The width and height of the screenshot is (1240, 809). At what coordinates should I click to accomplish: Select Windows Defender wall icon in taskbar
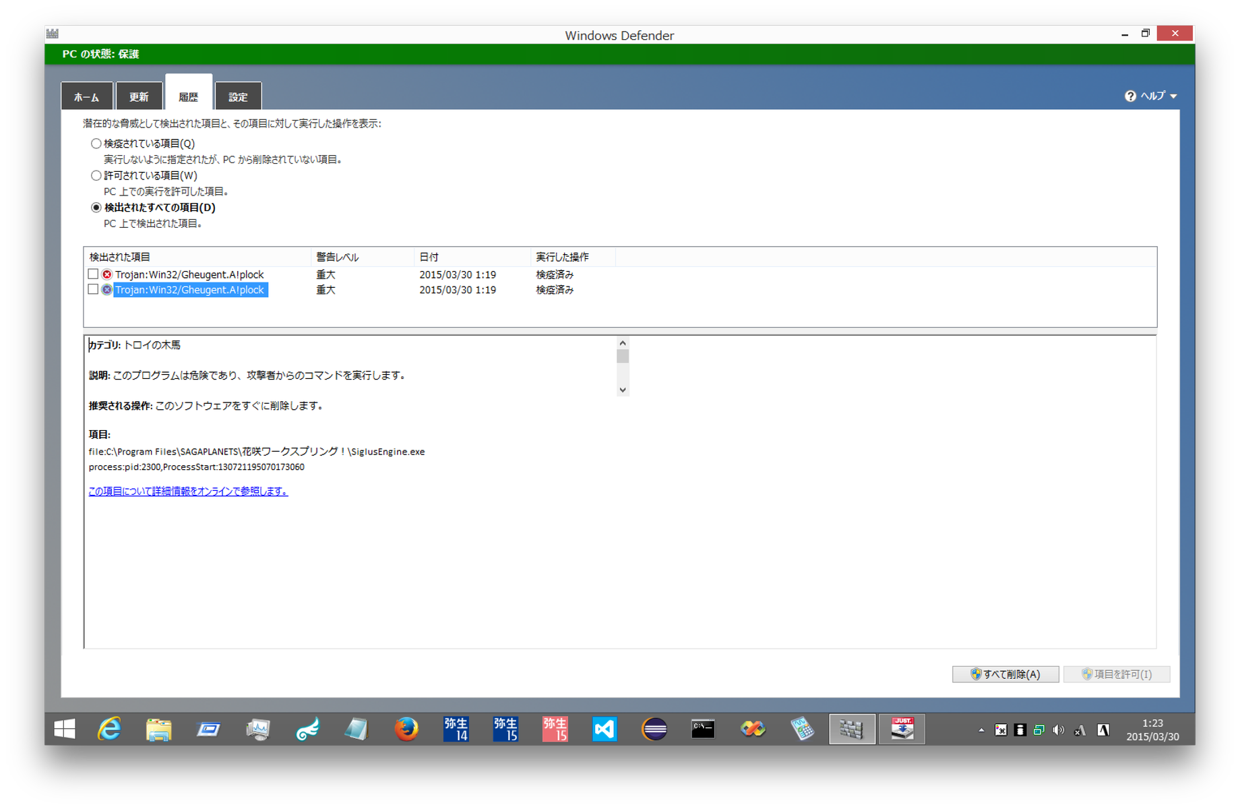pos(852,729)
